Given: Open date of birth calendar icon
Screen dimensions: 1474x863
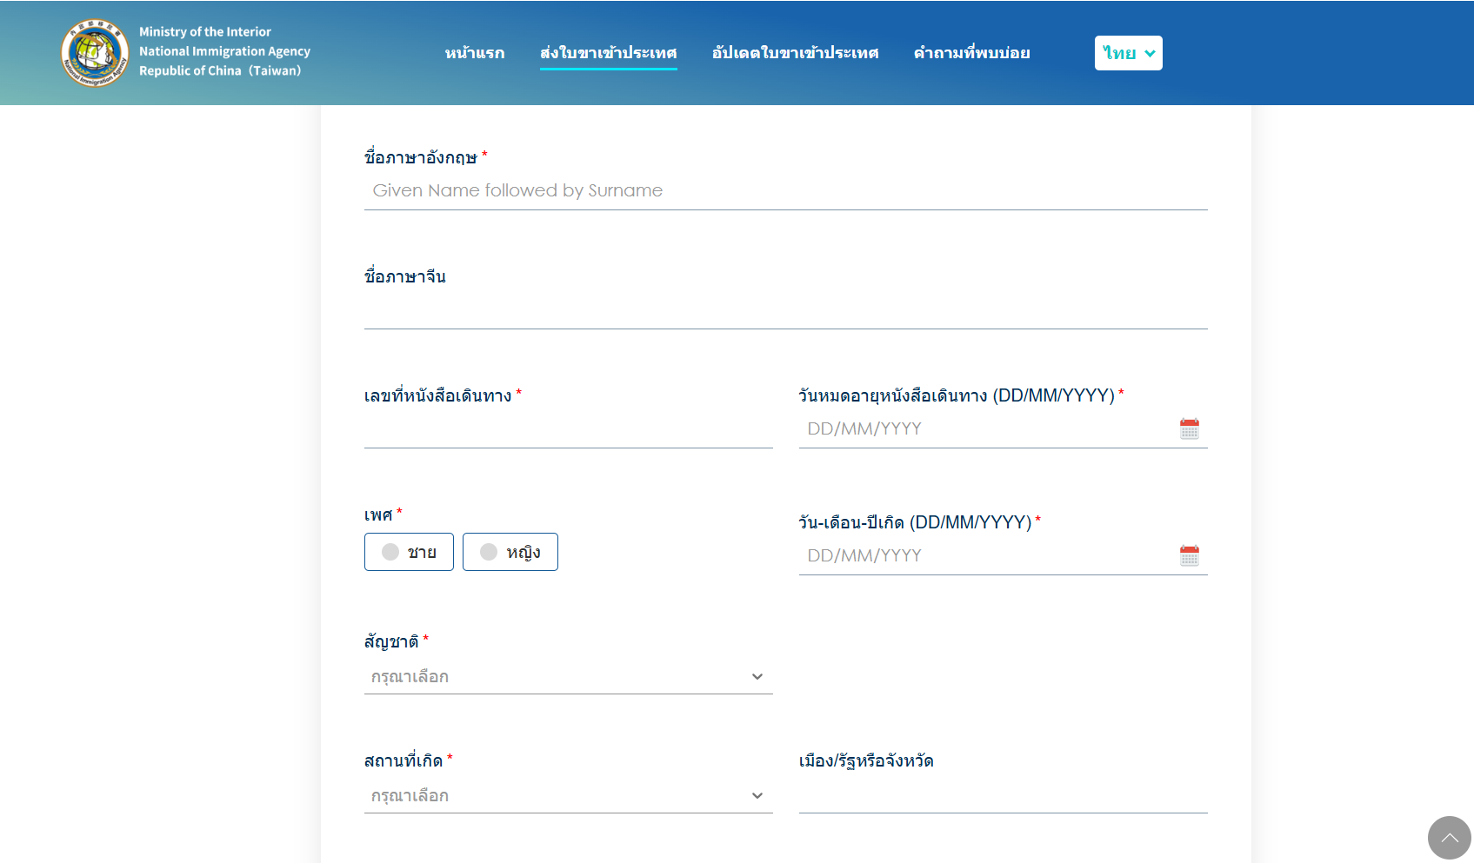Looking at the screenshot, I should click(1189, 555).
